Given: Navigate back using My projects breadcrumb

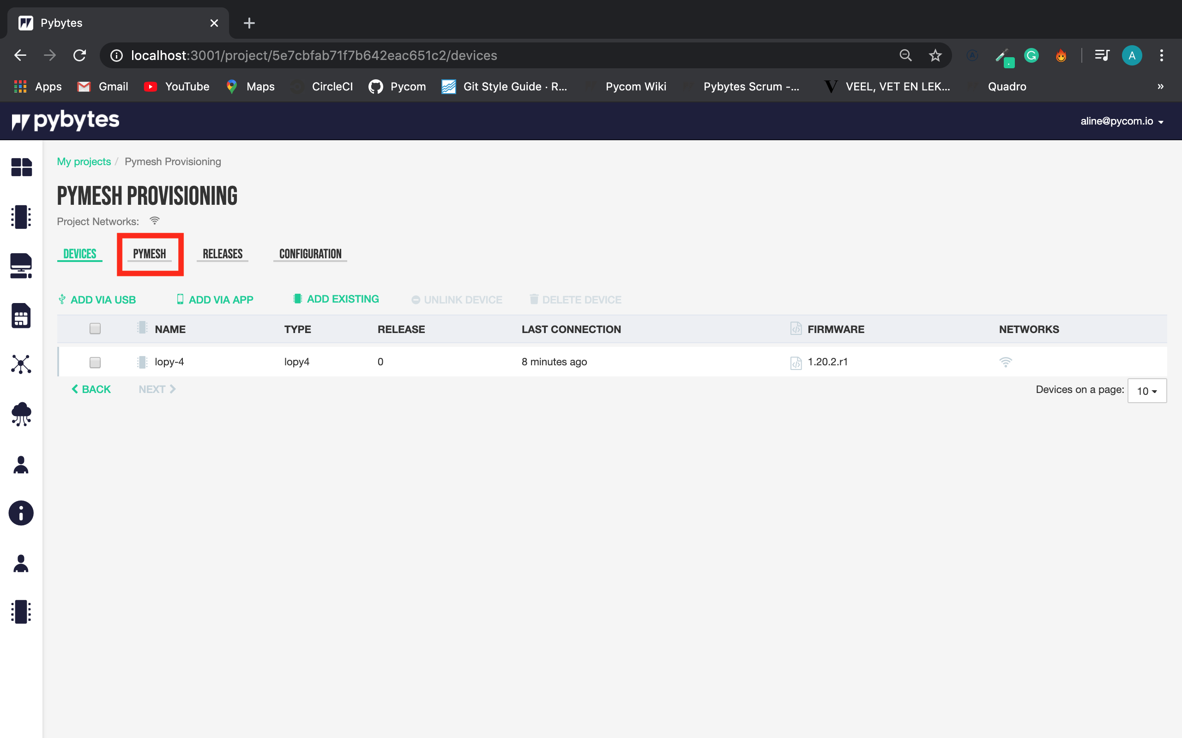Looking at the screenshot, I should click(x=84, y=161).
